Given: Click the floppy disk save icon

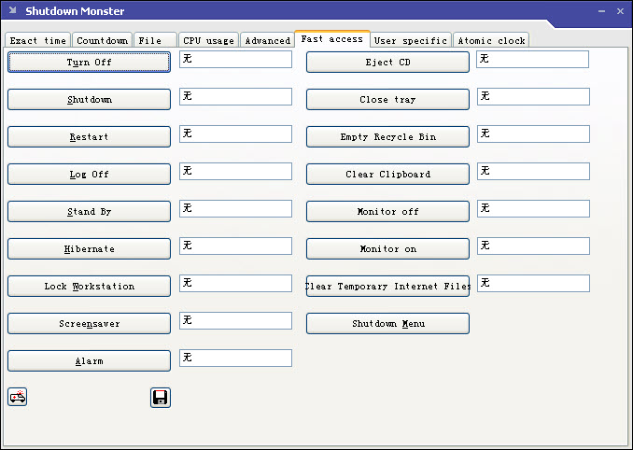Looking at the screenshot, I should 160,398.
